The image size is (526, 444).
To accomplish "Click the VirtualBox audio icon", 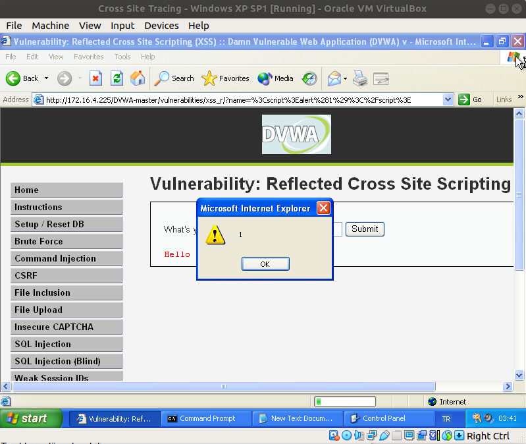I will pyautogui.click(x=359, y=435).
